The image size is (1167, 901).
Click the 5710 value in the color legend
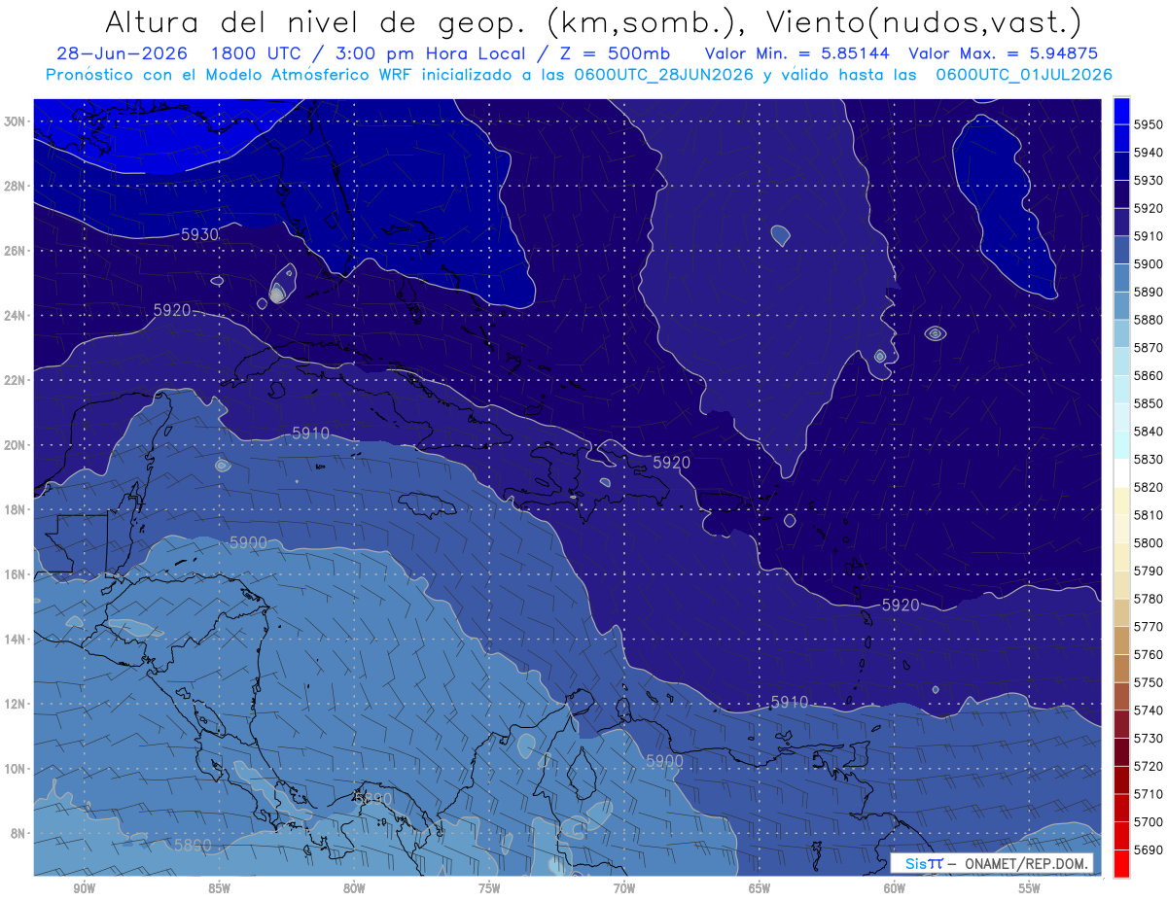tap(1148, 793)
